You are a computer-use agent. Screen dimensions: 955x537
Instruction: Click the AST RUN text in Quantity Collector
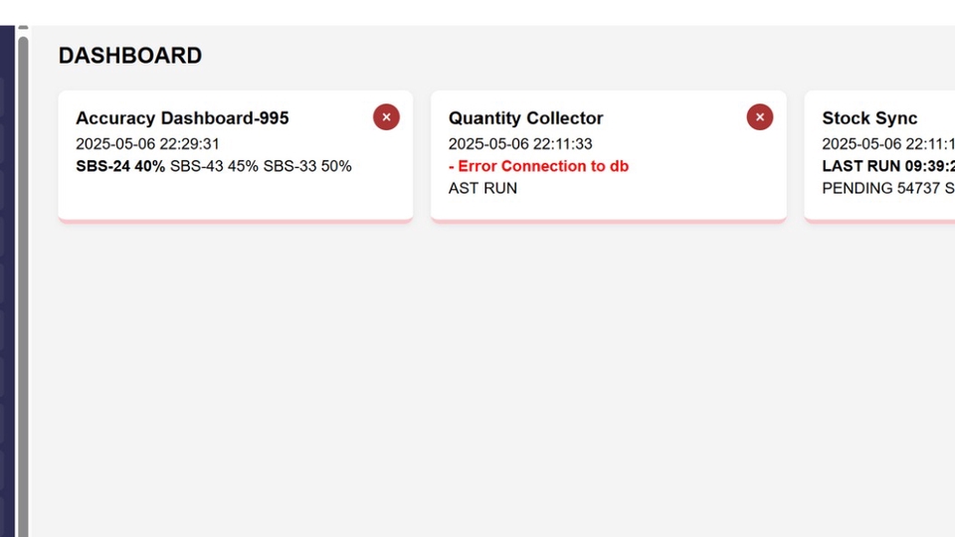pos(482,188)
